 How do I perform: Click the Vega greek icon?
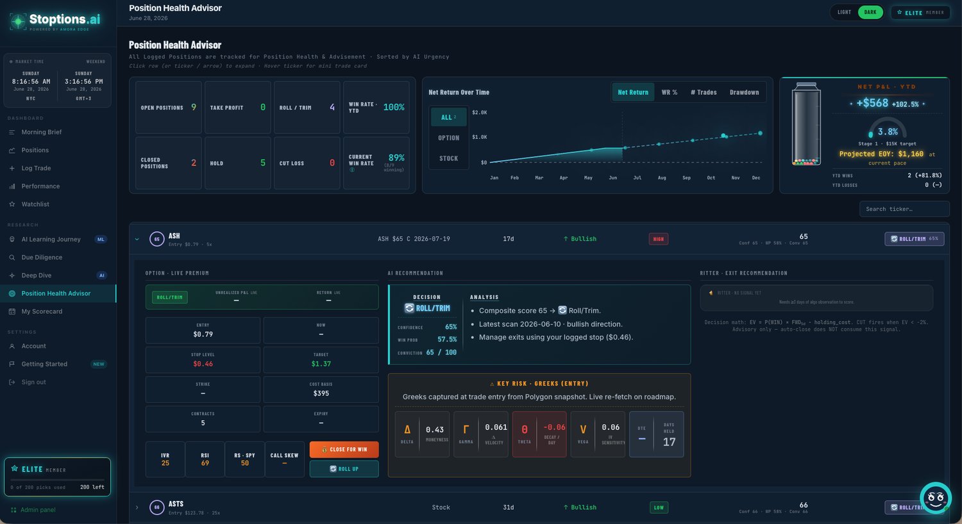(x=583, y=430)
